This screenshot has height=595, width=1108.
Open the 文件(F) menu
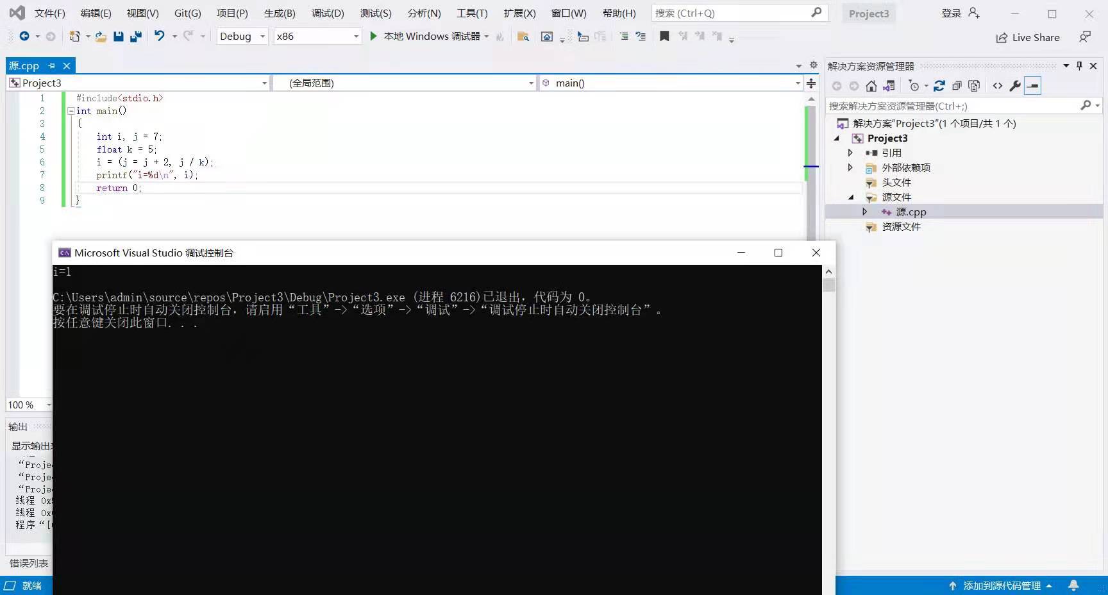(50, 13)
